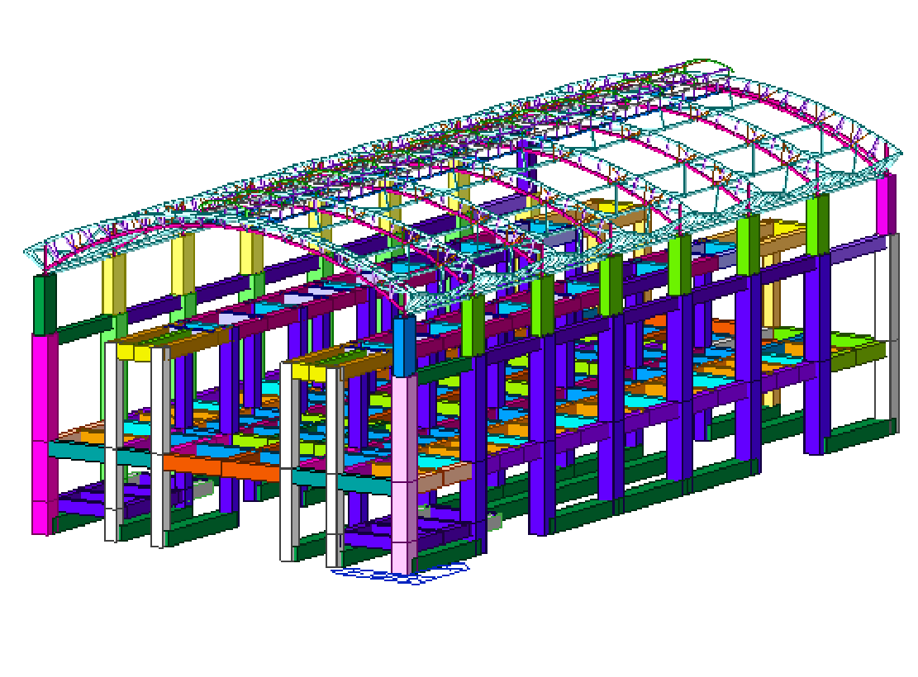Viewport: 918px width, 677px height.
Task: Select the tall magenta column at far-left corner
Action: point(43,429)
